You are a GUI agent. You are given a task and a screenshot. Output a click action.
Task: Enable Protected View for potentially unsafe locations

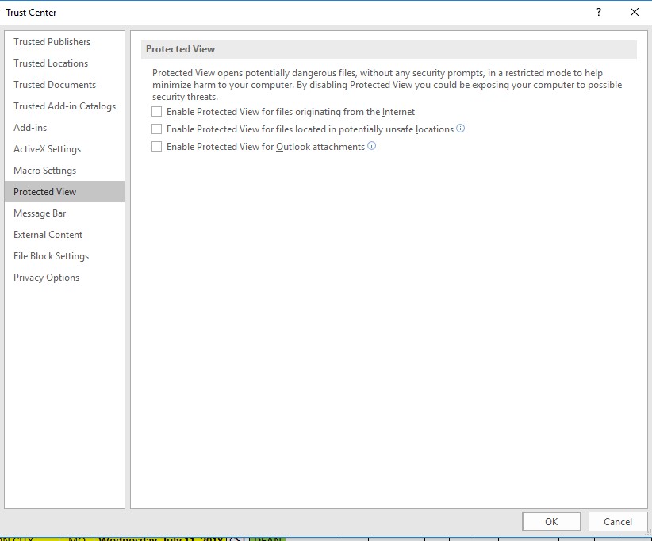[x=157, y=129]
